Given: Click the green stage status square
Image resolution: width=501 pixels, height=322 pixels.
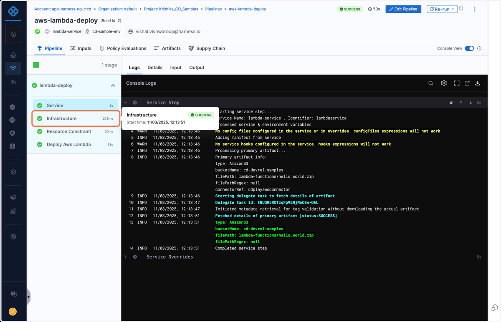Looking at the screenshot, I should [x=36, y=65].
